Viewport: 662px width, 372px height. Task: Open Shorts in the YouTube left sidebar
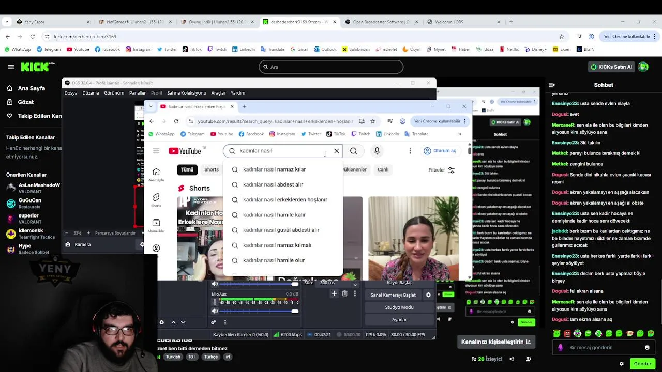pos(156,200)
